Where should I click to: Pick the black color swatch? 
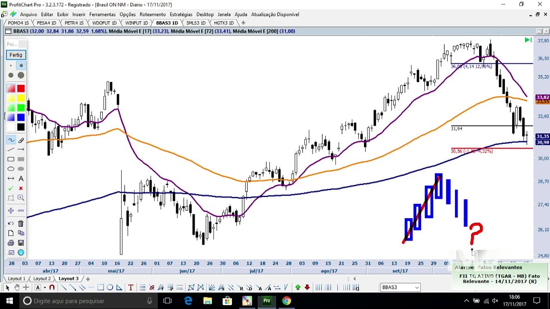tap(21, 127)
